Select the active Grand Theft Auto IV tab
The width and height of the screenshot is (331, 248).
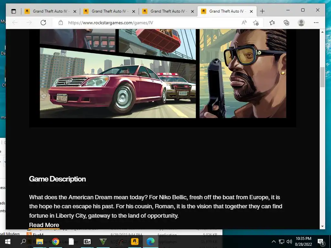(227, 11)
